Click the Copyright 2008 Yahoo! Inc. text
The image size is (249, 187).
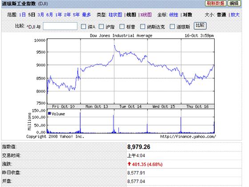pos(55,136)
